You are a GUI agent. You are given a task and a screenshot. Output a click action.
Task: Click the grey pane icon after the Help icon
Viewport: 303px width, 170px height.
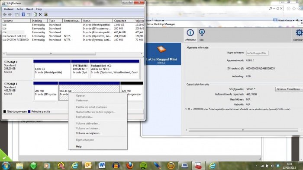pos(29,14)
